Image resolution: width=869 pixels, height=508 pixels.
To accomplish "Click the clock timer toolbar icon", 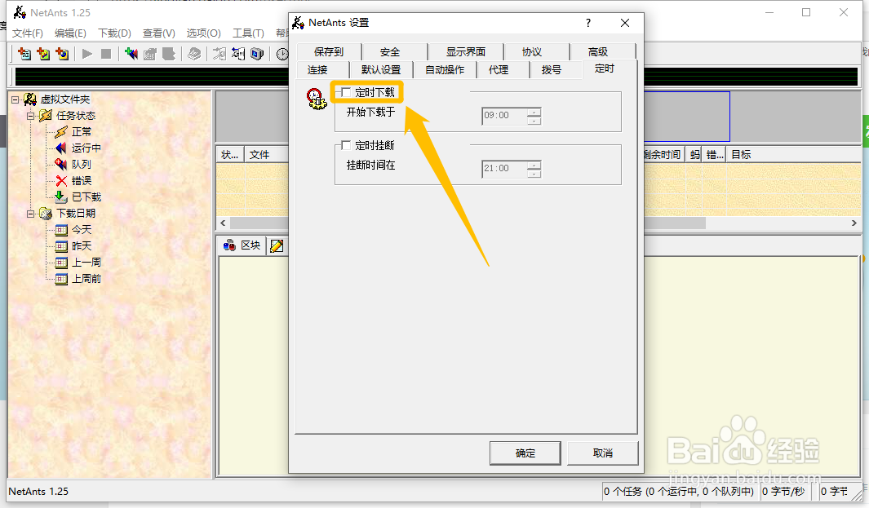I will click(282, 54).
